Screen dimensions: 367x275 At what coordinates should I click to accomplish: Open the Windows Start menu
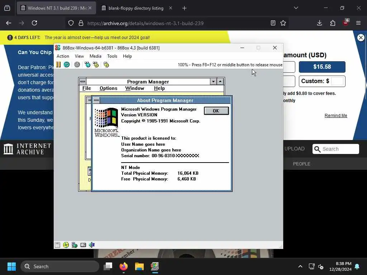(x=11, y=266)
